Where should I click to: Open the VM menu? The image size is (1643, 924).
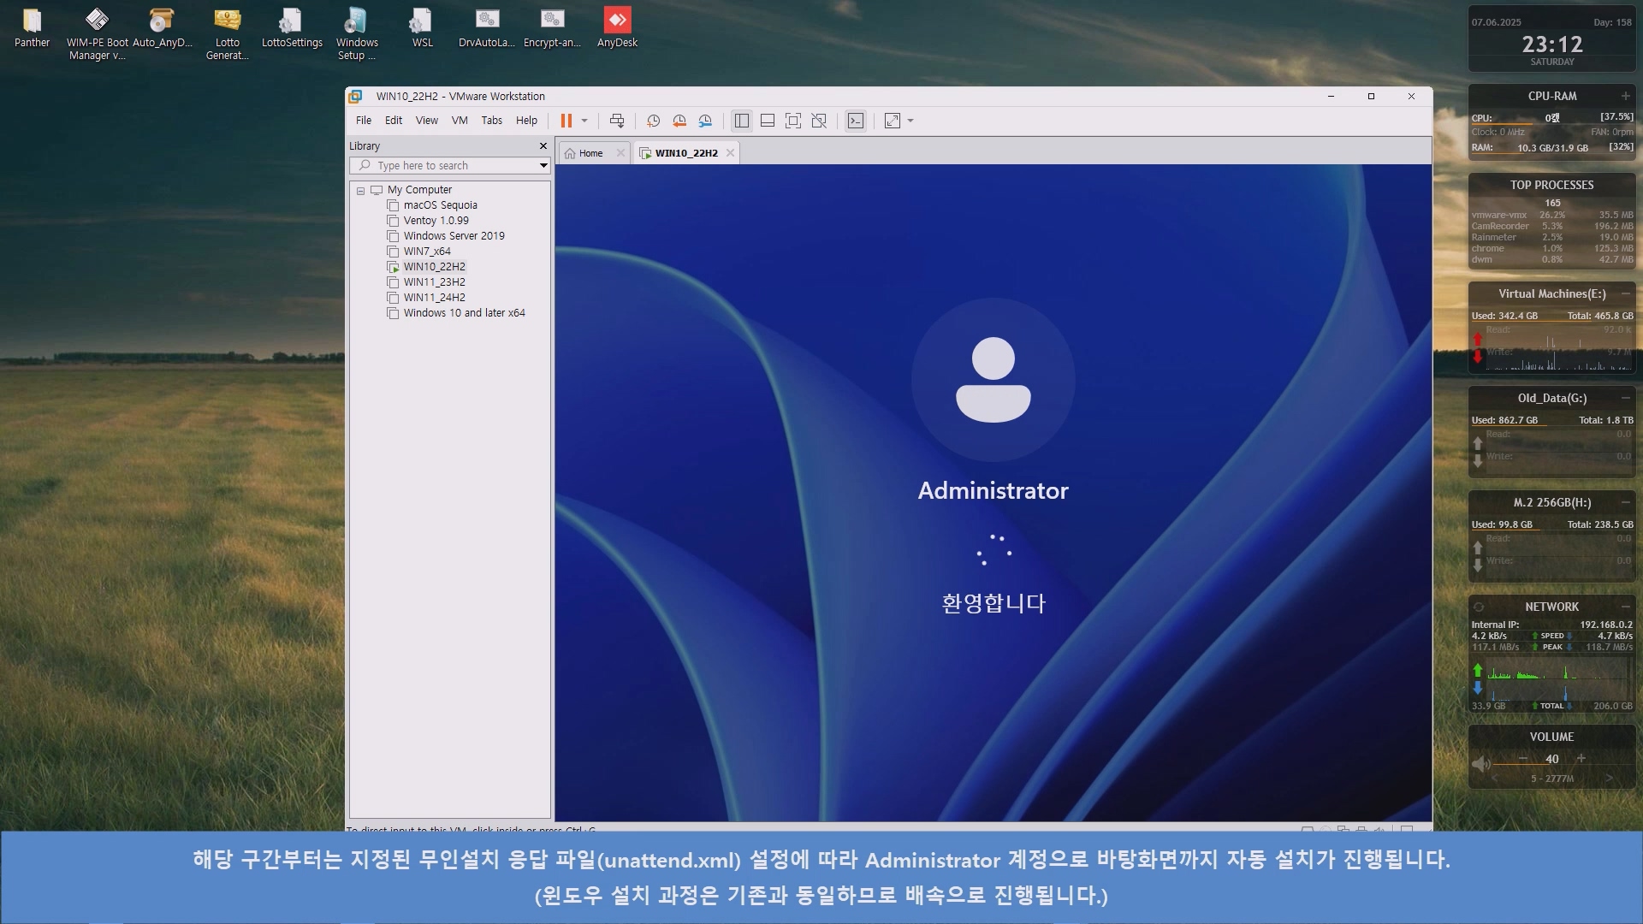tap(460, 121)
